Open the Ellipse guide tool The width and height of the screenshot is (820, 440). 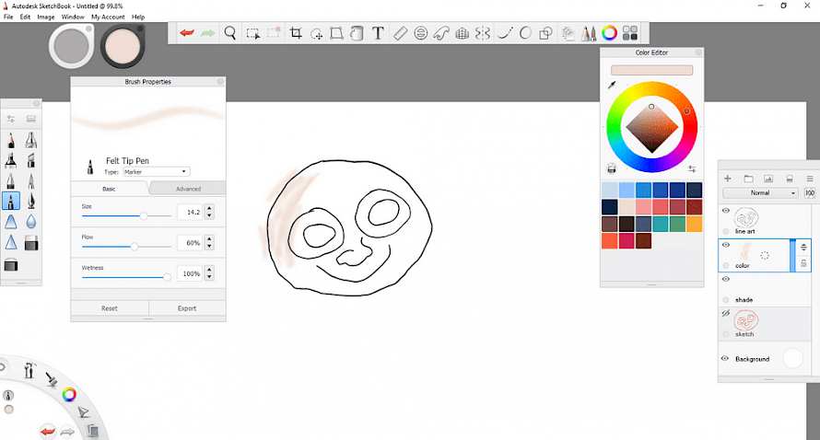[420, 33]
